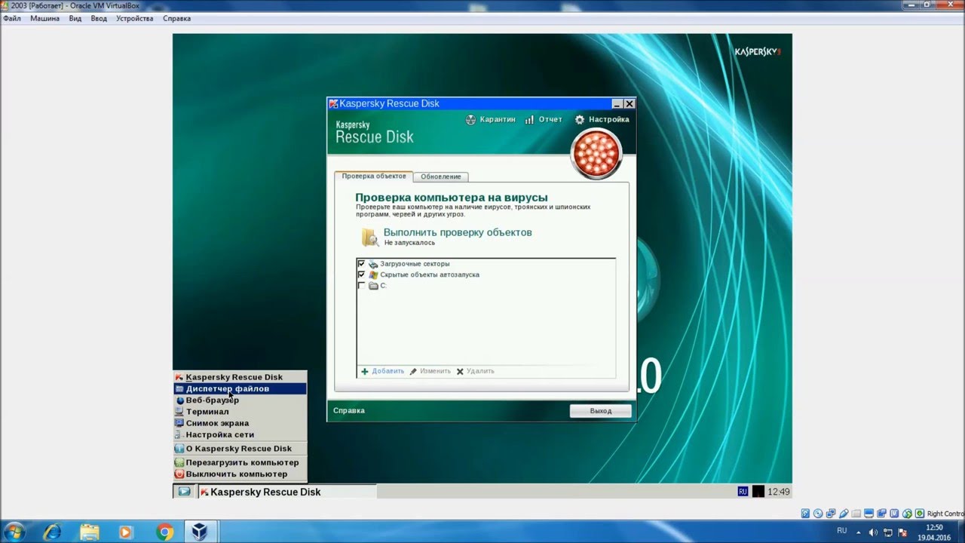
Task: Click Не запускалось status text
Action: point(409,243)
